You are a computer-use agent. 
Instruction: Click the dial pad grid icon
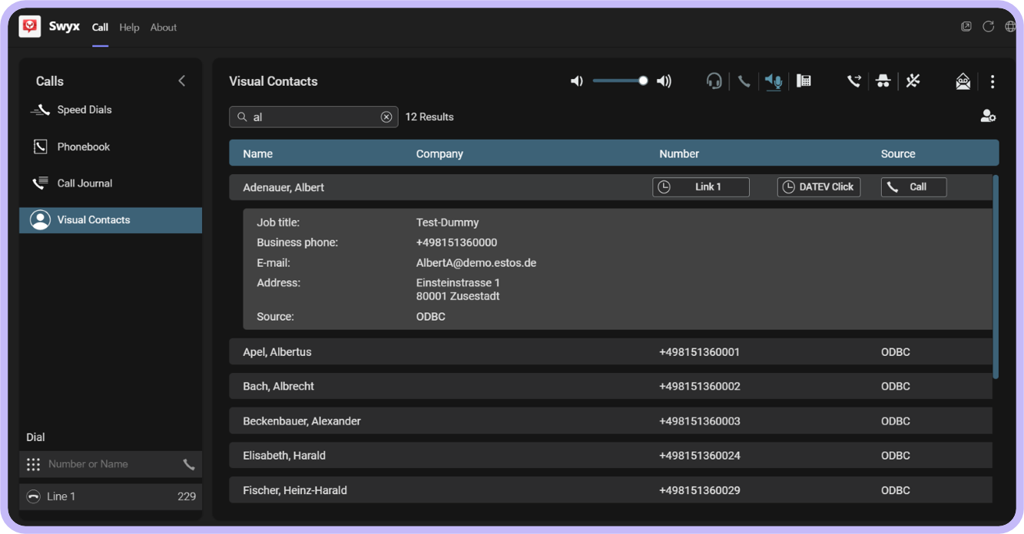pos(33,464)
